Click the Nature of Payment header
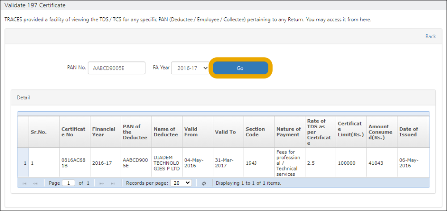The height and width of the screenshot is (211, 447). tap(288, 132)
